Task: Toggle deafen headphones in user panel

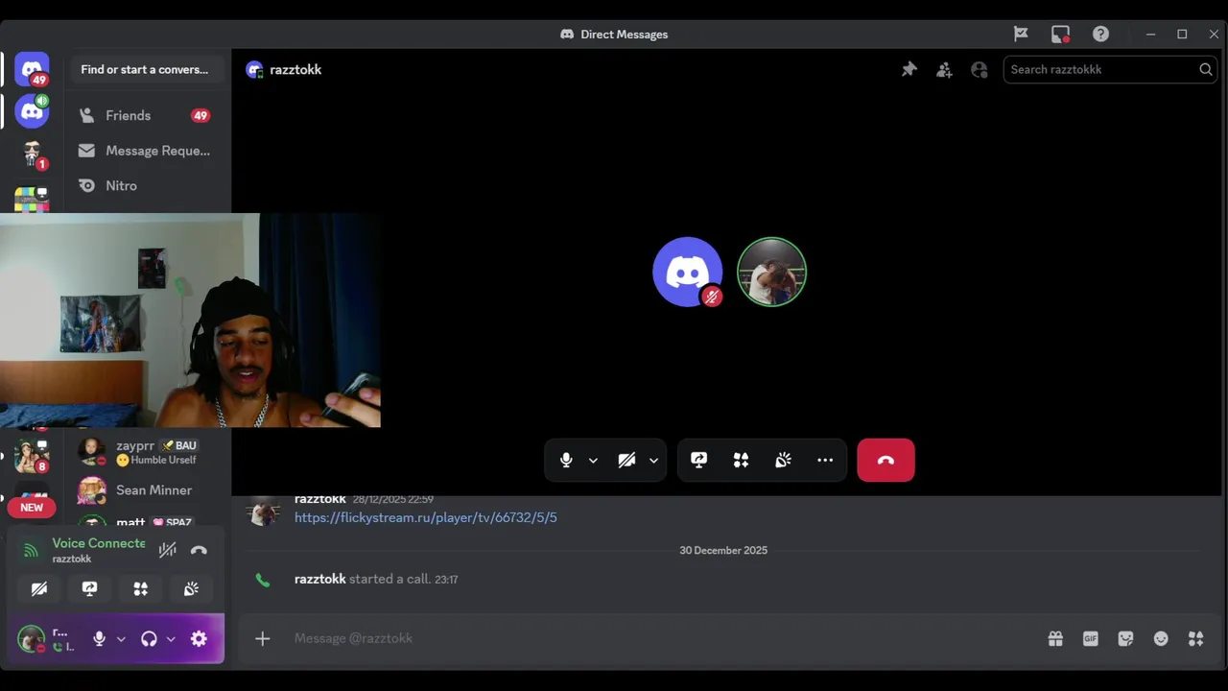Action: [149, 639]
